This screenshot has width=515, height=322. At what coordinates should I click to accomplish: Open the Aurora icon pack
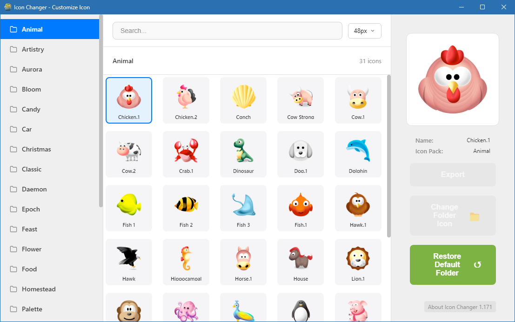click(x=50, y=69)
